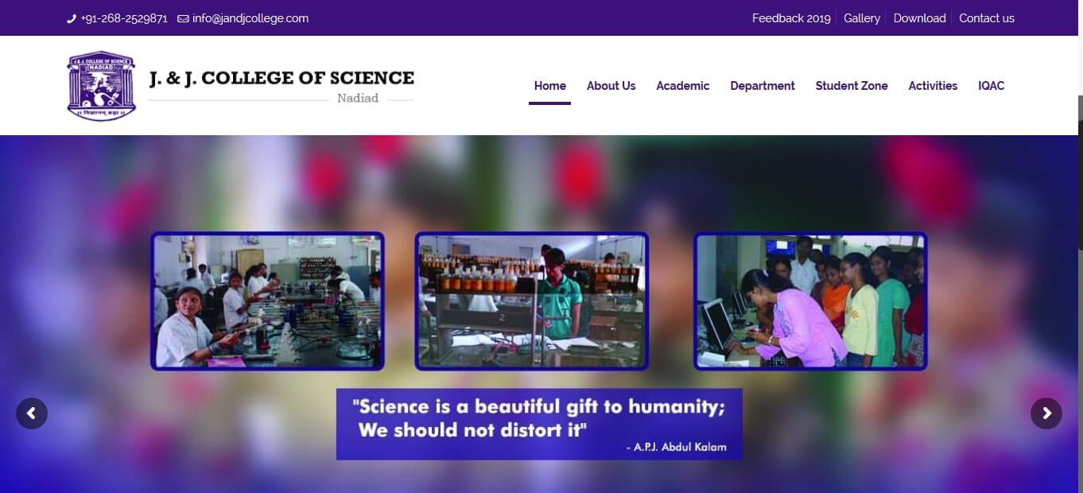Click the chemistry lab students photo
The height and width of the screenshot is (493, 1083).
[267, 301]
